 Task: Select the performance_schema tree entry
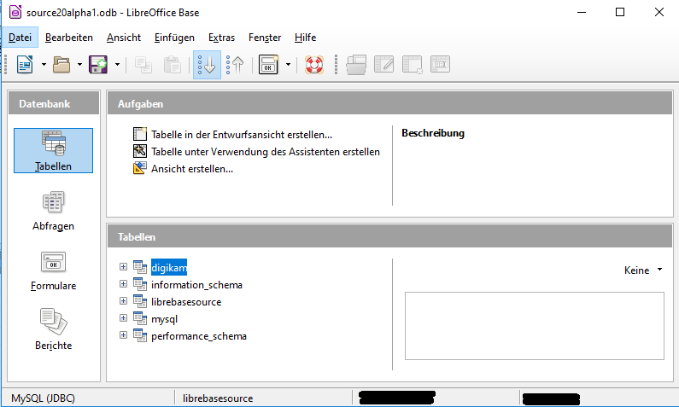(199, 336)
